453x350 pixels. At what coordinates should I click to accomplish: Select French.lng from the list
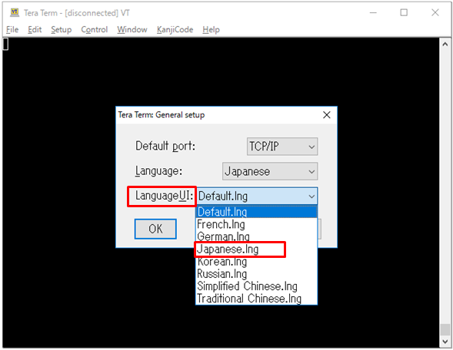[x=256, y=224]
